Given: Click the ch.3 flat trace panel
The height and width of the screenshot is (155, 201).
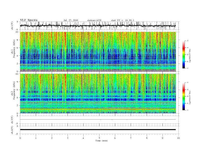Looking at the screenshot, I should (x=100, y=120).
